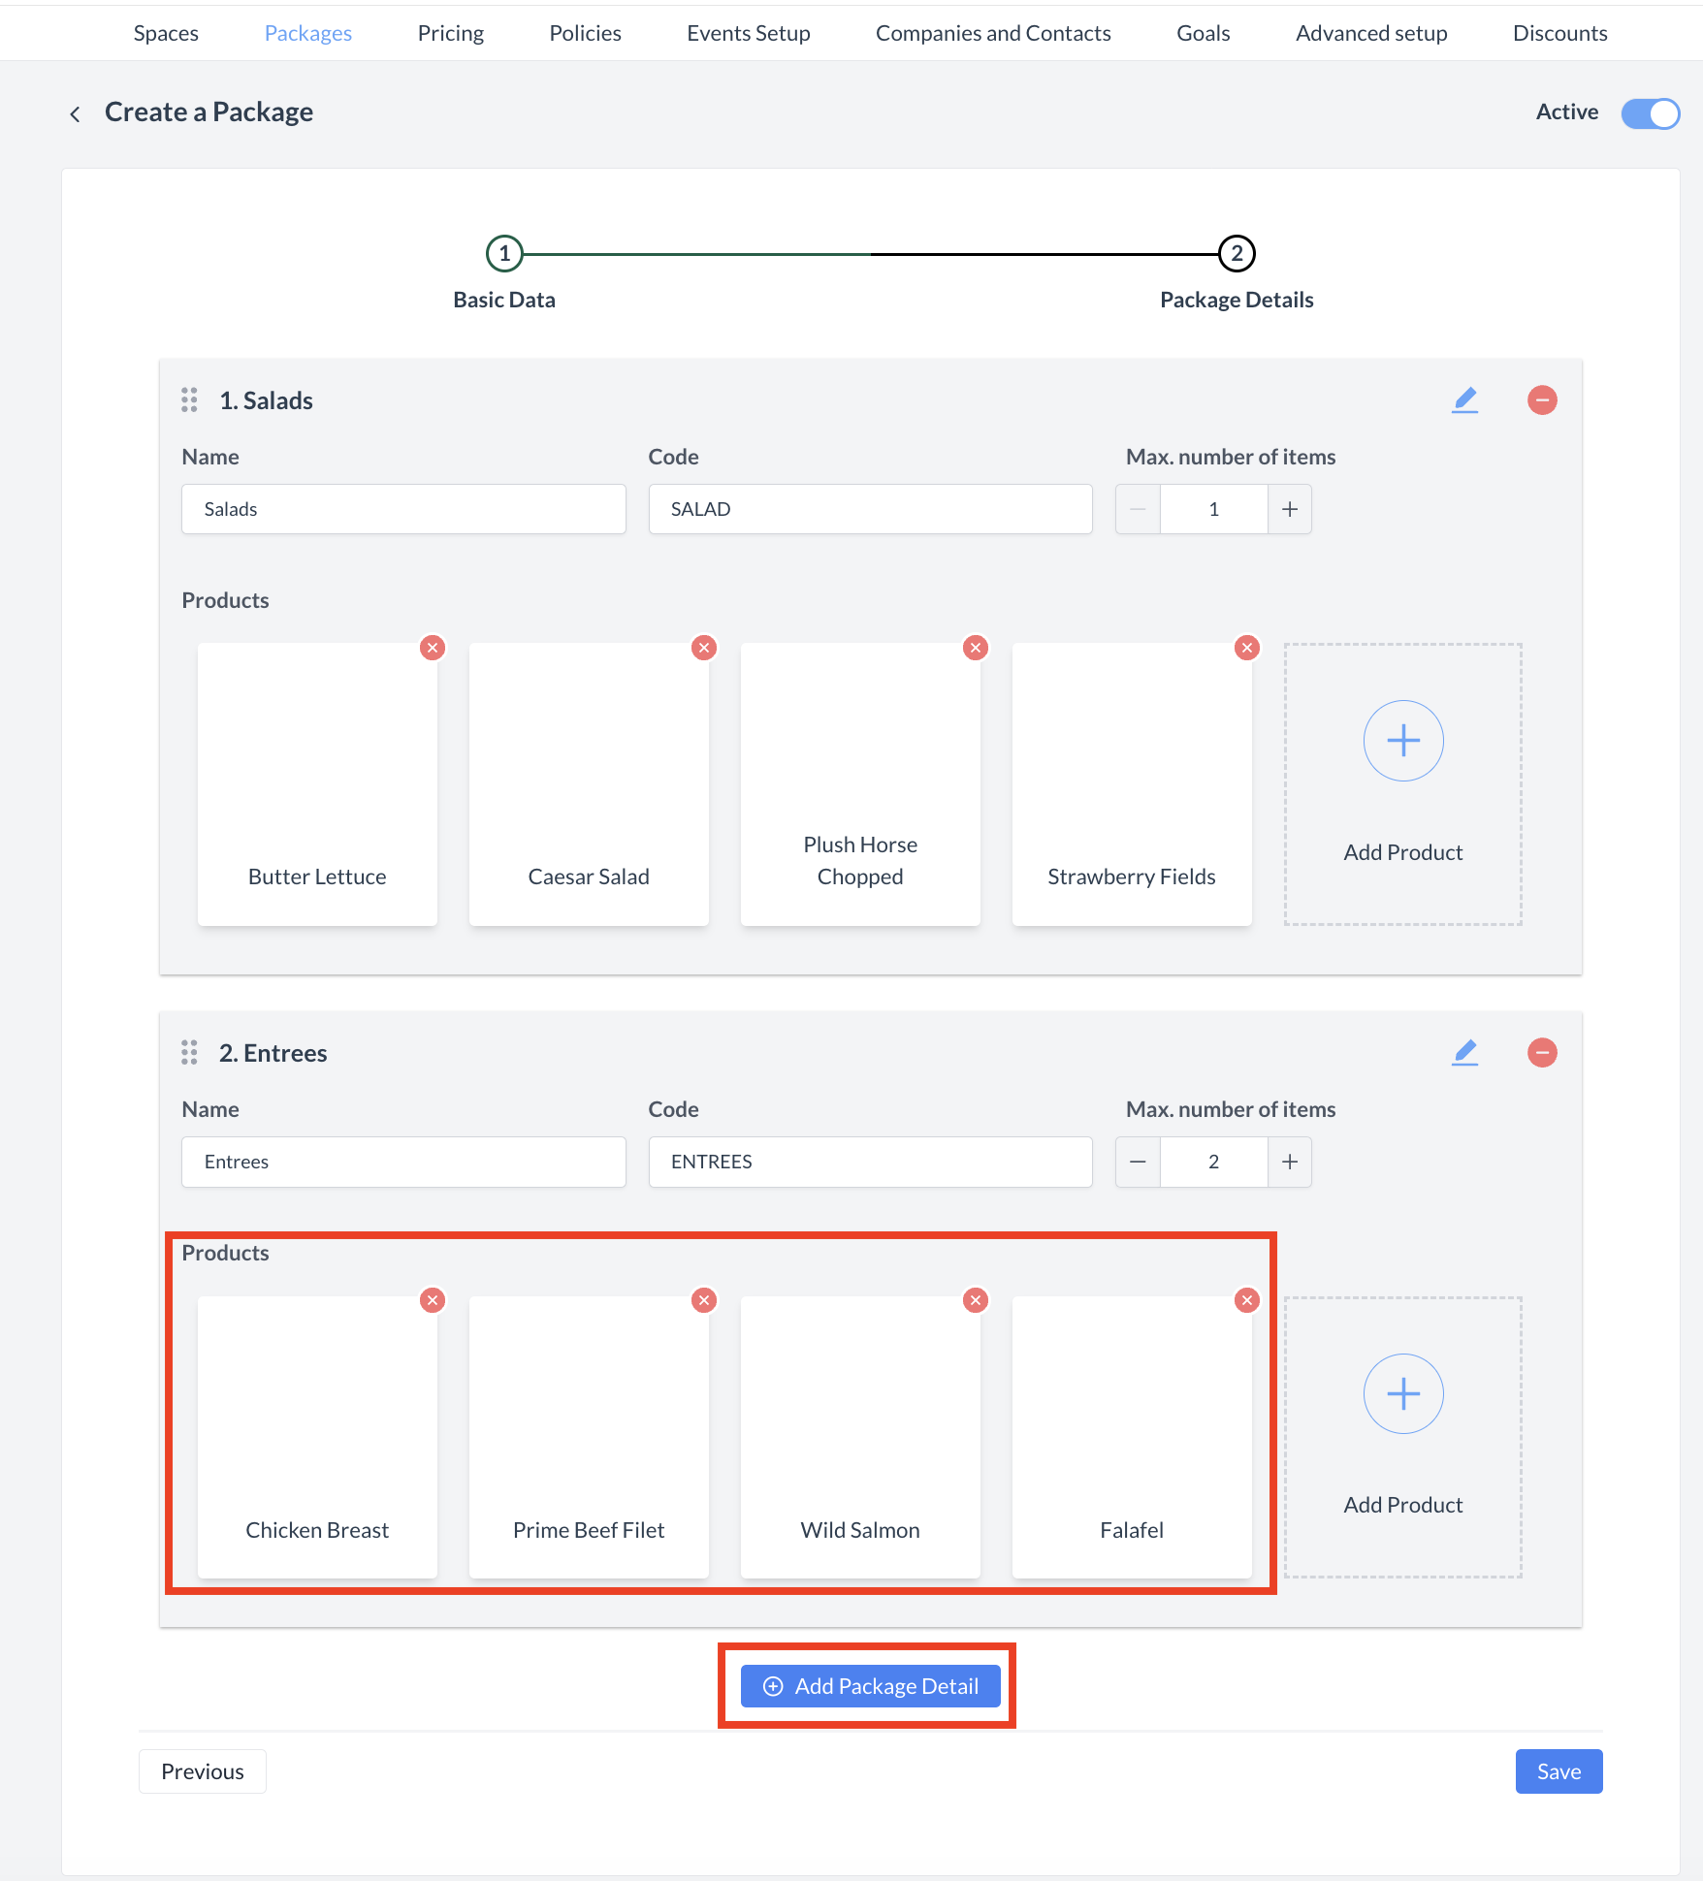The width and height of the screenshot is (1703, 1881).
Task: Delete the Entrees section via red minus
Action: (1542, 1053)
